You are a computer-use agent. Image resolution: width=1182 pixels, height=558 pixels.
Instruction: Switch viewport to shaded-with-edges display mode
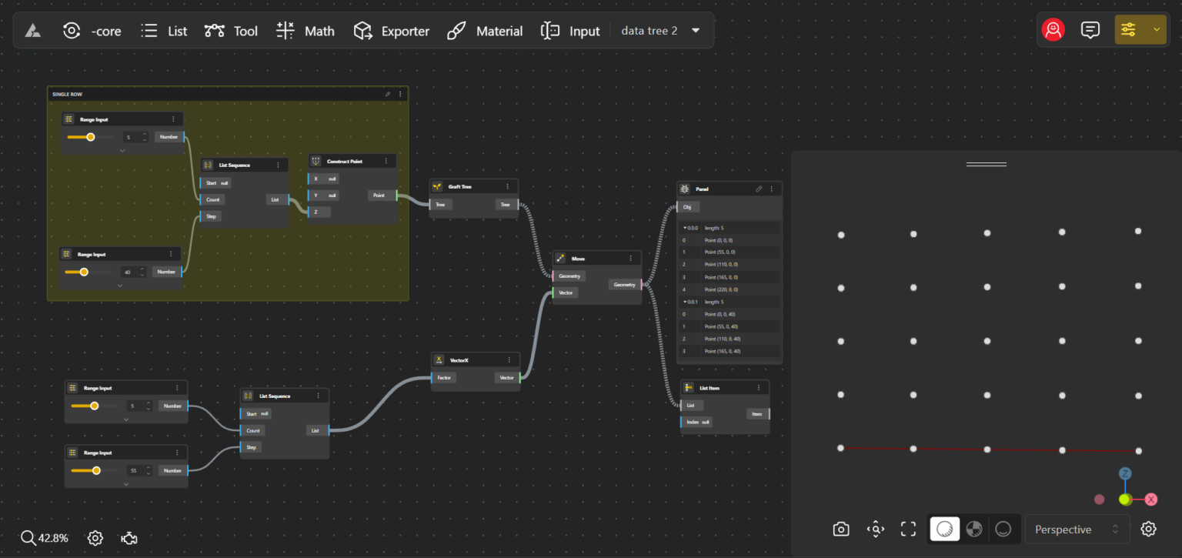click(973, 529)
